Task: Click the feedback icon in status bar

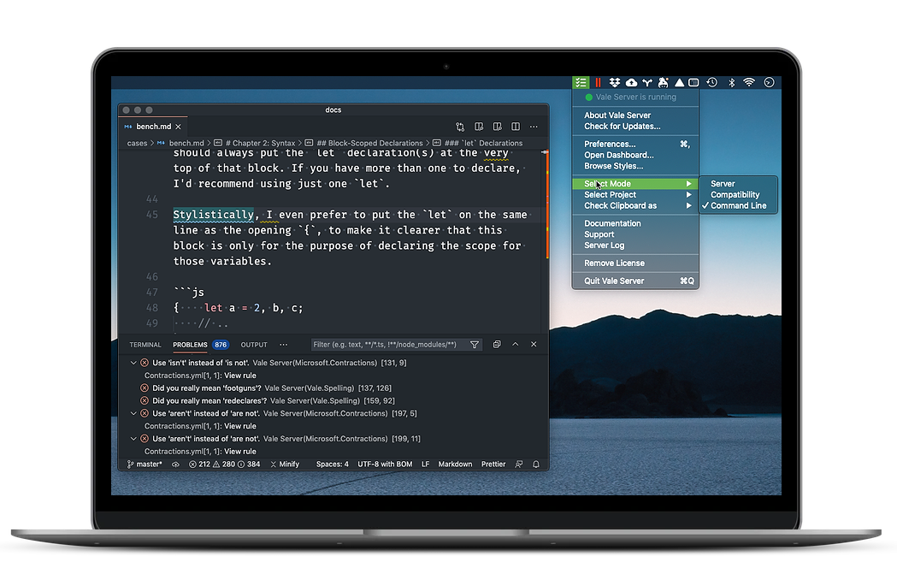Action: coord(519,465)
